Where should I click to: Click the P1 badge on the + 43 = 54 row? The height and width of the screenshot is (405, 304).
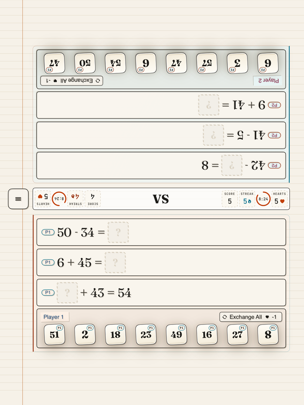click(x=48, y=293)
